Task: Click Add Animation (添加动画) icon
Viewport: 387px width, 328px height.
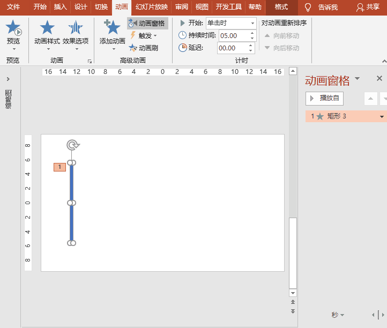Action: pos(113,27)
